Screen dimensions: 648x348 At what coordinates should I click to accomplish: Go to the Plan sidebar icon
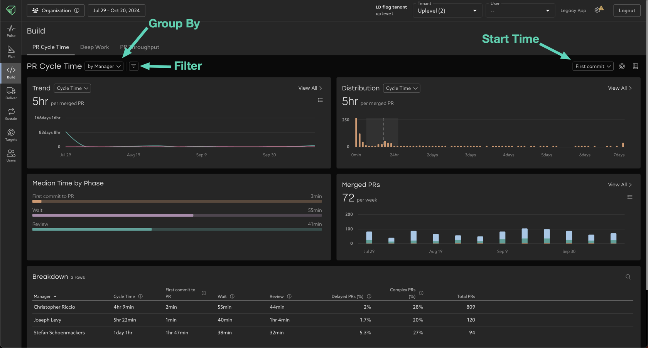[11, 52]
